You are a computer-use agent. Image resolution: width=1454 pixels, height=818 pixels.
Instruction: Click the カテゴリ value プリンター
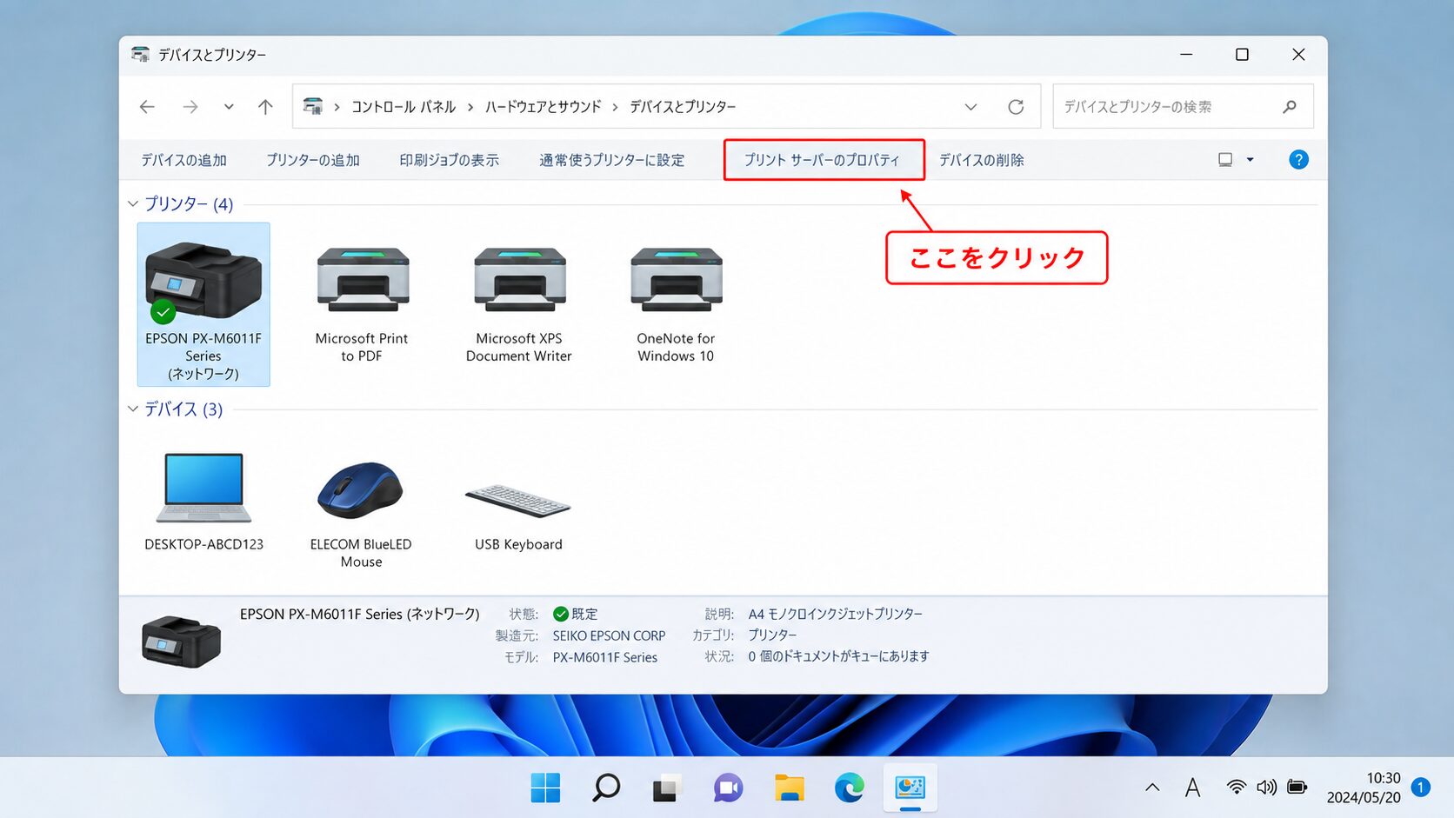tap(772, 635)
